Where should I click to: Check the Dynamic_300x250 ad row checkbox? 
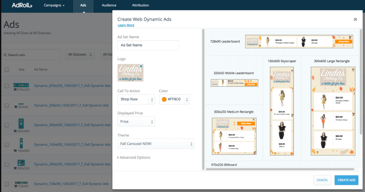(7, 164)
